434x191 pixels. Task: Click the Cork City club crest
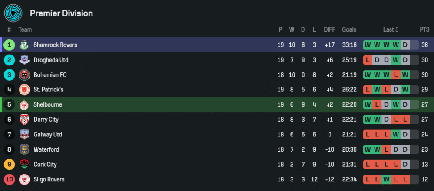click(x=24, y=165)
